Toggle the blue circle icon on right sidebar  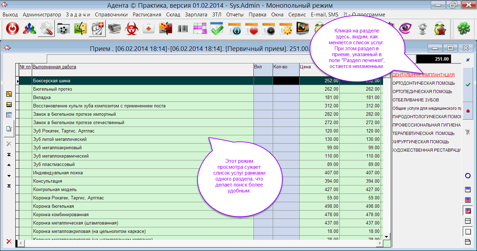tap(468, 176)
